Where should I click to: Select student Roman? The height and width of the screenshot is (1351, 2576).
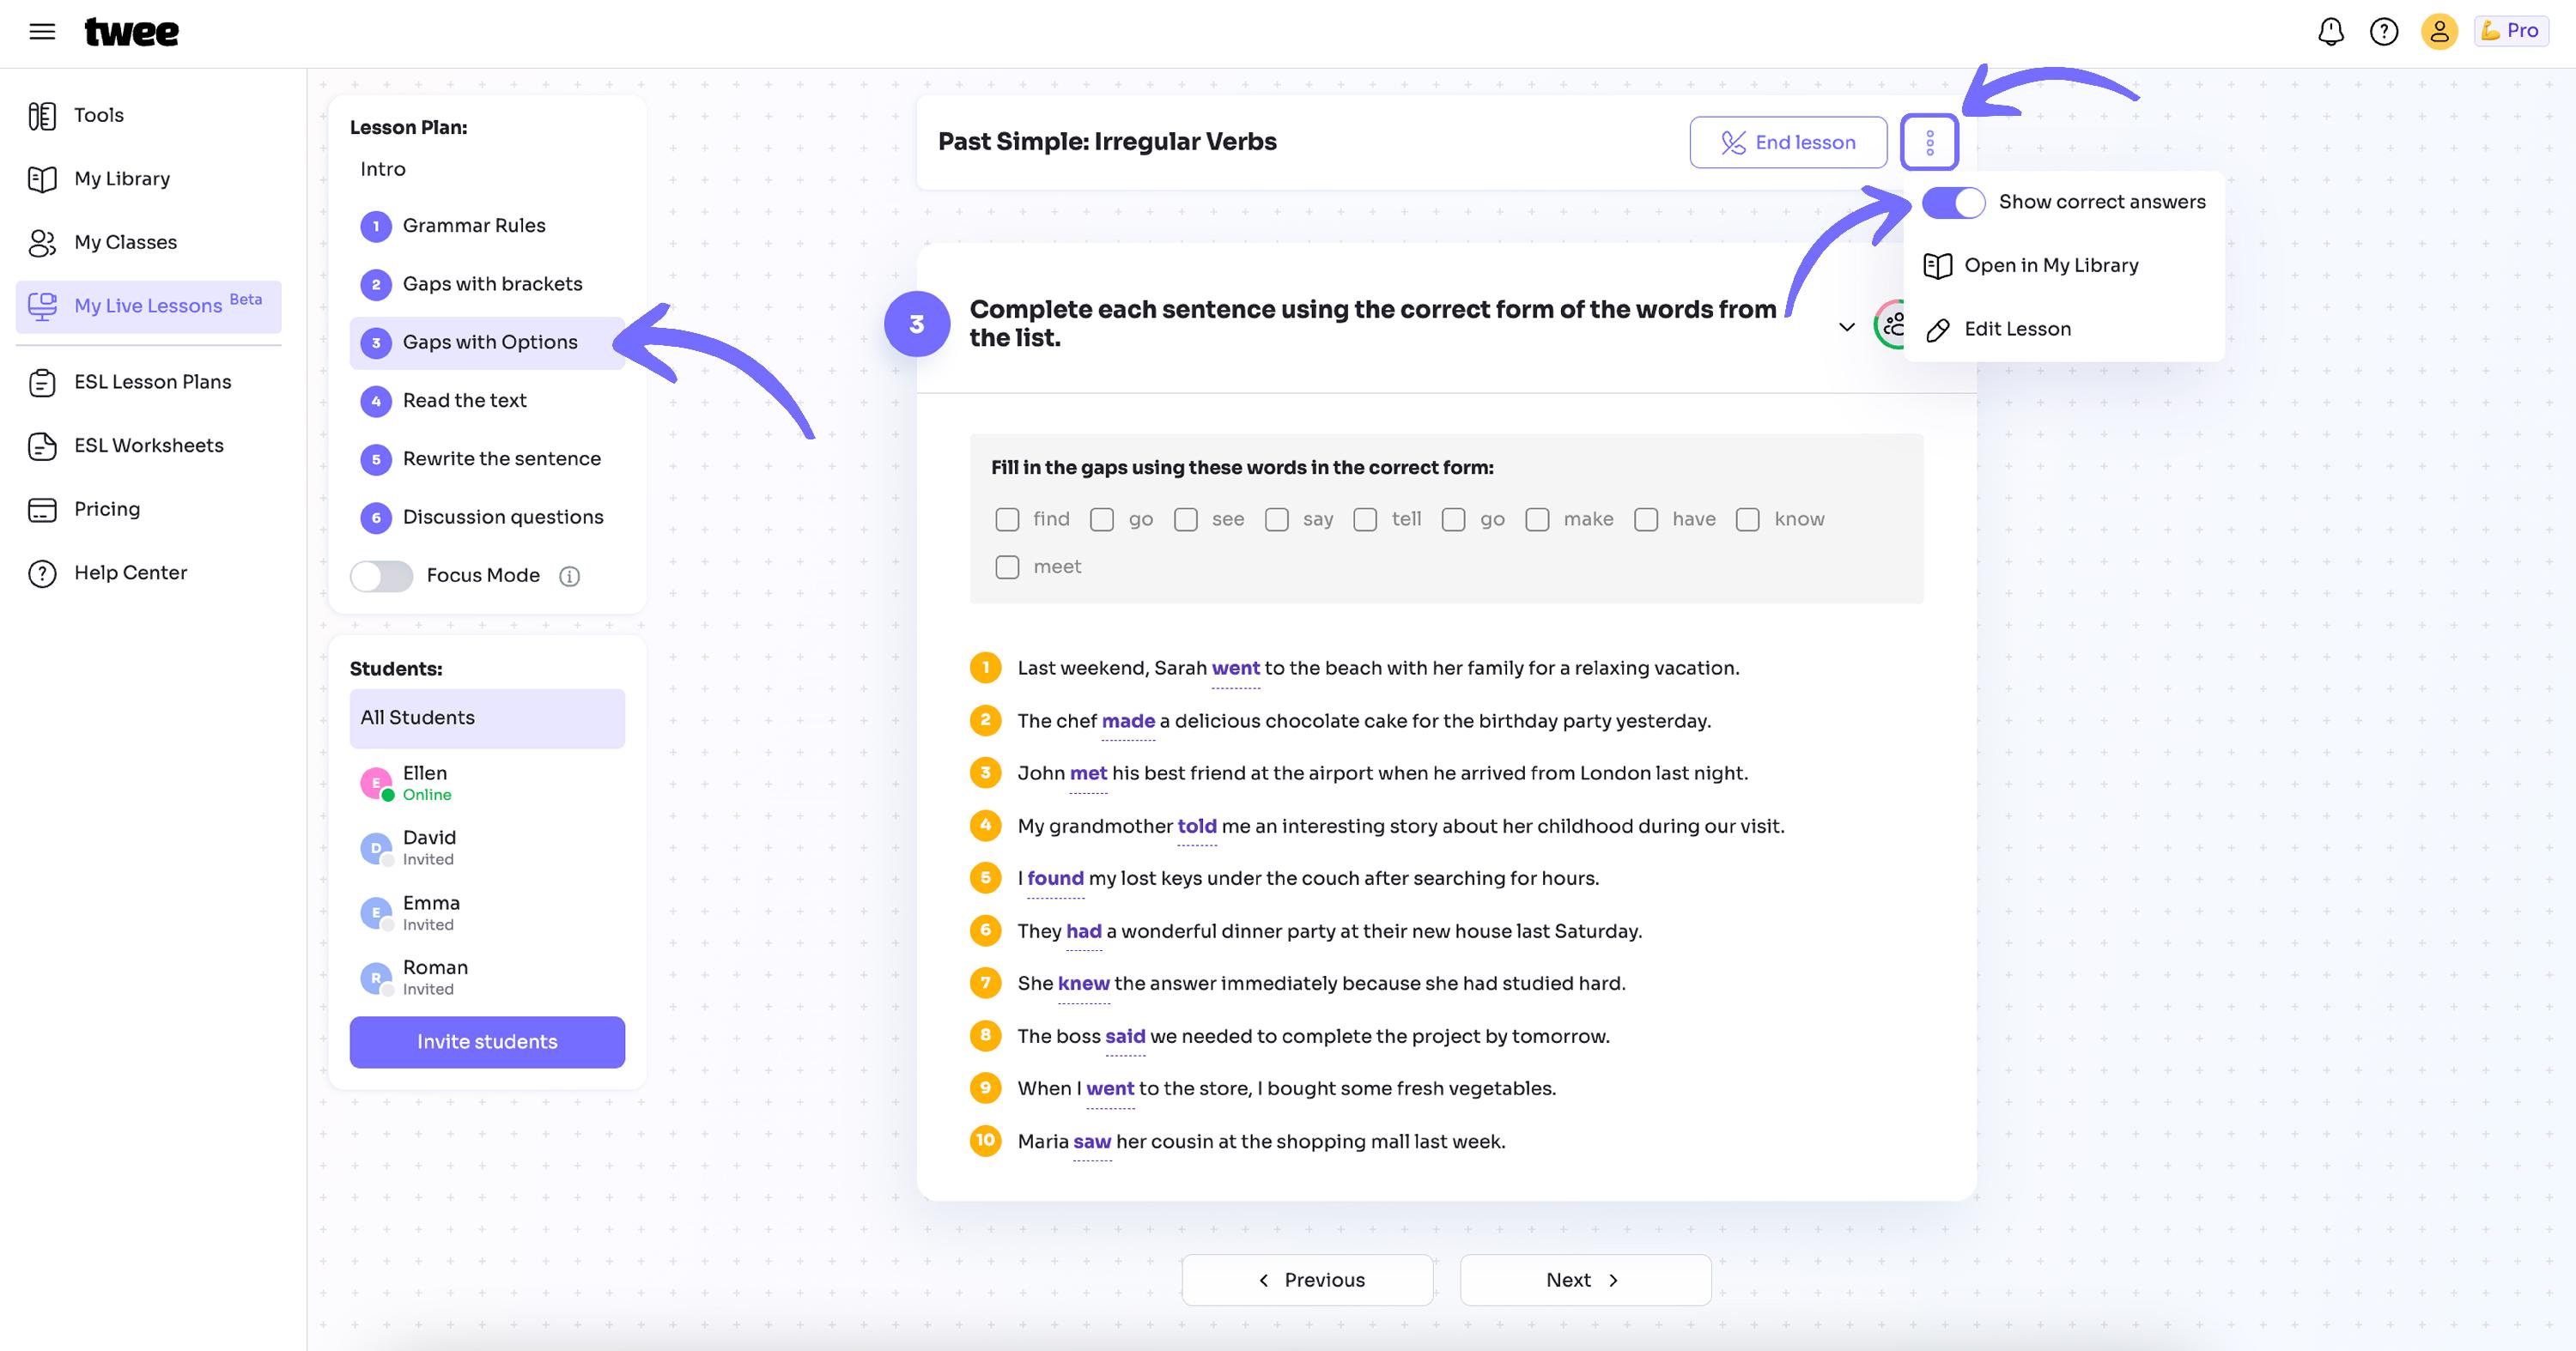tap(487, 978)
